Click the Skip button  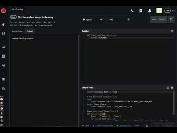pos(86,126)
